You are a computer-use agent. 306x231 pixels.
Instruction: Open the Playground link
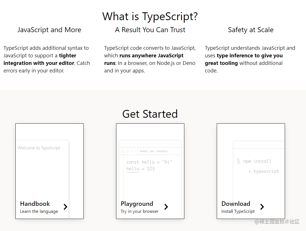[x=137, y=204]
